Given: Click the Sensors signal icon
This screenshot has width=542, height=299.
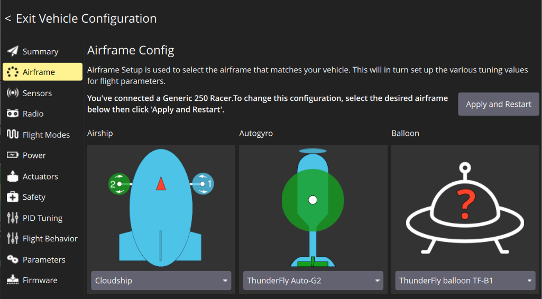Looking at the screenshot, I should click(13, 93).
